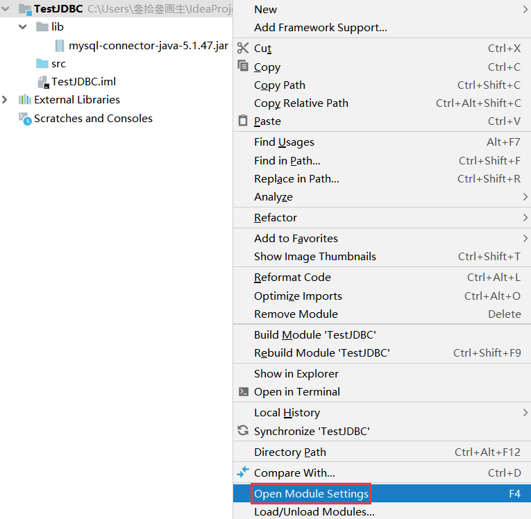Click the mysql-connector jar file icon

pos(60,46)
